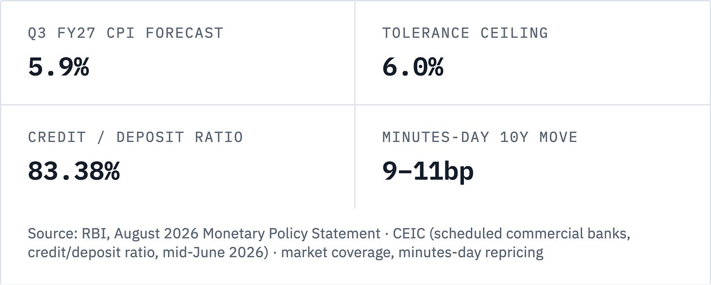Click the word FORECAST in top-left card
This screenshot has width=711, height=285.
click(x=184, y=33)
